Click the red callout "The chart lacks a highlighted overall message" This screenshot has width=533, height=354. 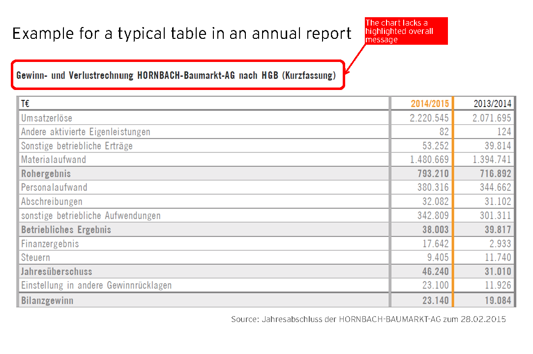pos(406,31)
